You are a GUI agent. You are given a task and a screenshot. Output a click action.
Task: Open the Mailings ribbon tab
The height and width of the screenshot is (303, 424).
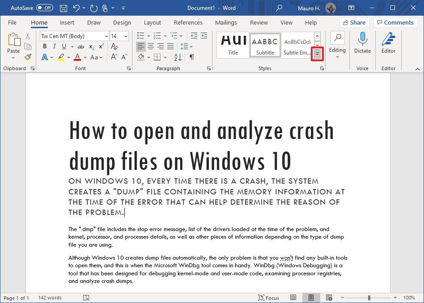(x=226, y=22)
